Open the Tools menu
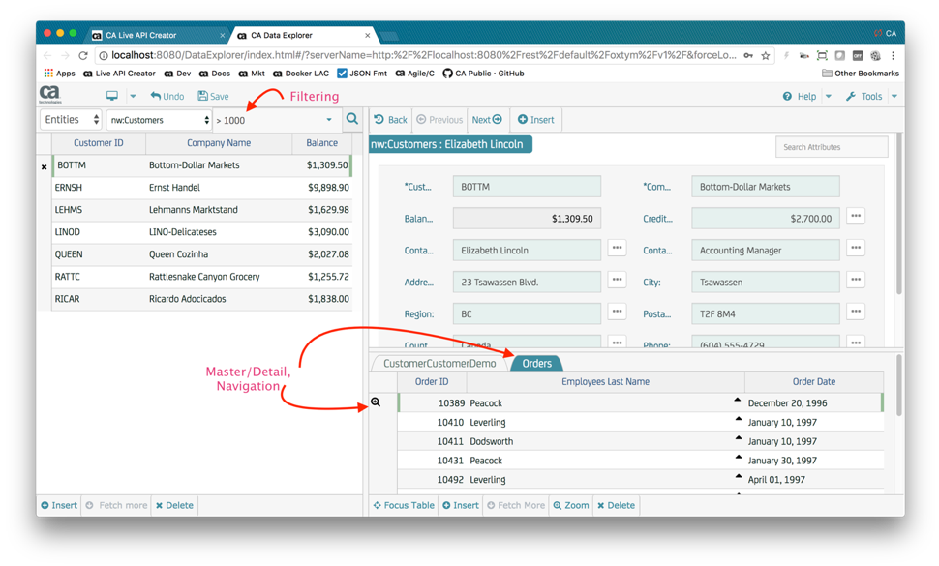The height and width of the screenshot is (566, 939). pos(864,96)
